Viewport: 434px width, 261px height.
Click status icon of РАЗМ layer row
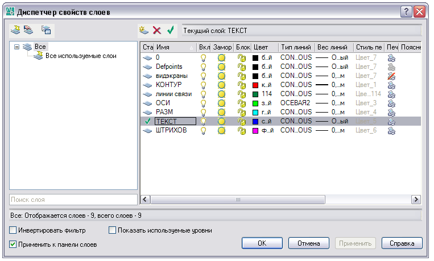pyautogui.click(x=147, y=113)
